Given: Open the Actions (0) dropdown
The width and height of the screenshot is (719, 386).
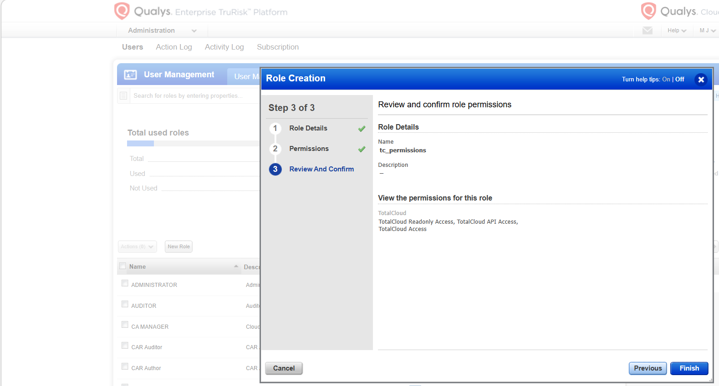Looking at the screenshot, I should pyautogui.click(x=137, y=246).
